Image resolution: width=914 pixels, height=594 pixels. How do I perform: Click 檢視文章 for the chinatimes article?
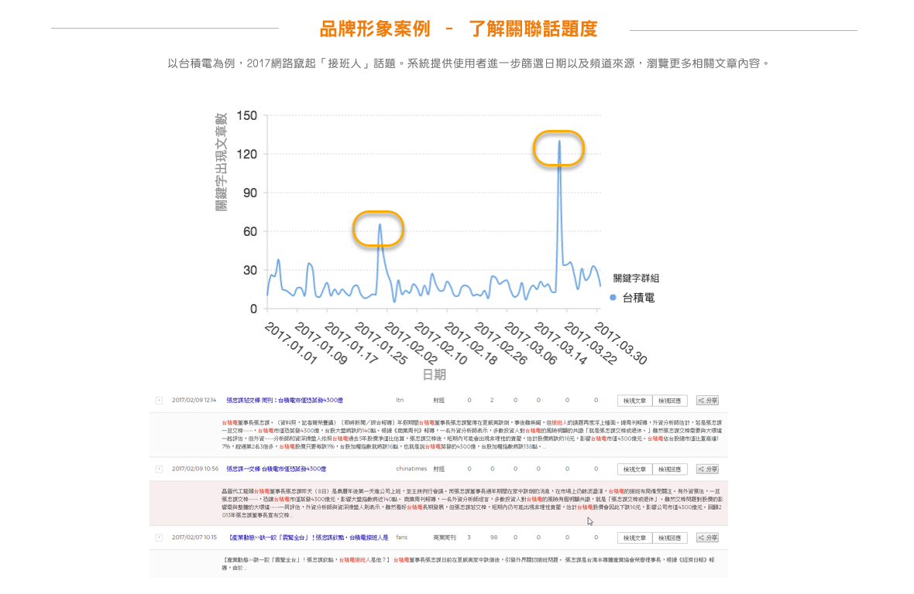pyautogui.click(x=634, y=469)
